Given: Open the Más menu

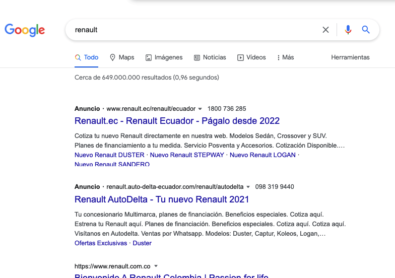Looking at the screenshot, I should (285, 57).
